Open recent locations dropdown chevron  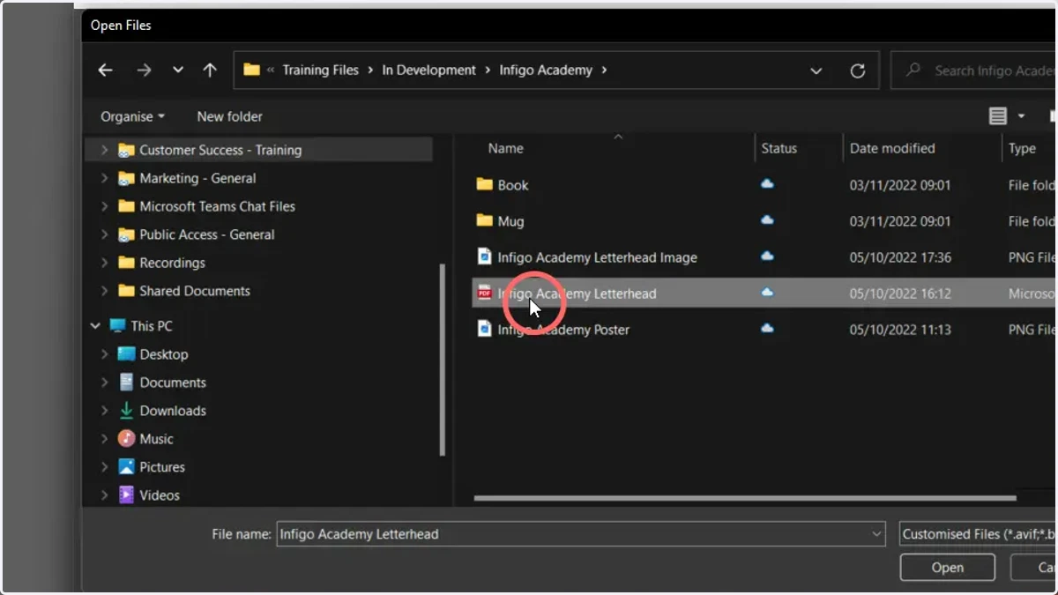pyautogui.click(x=178, y=71)
